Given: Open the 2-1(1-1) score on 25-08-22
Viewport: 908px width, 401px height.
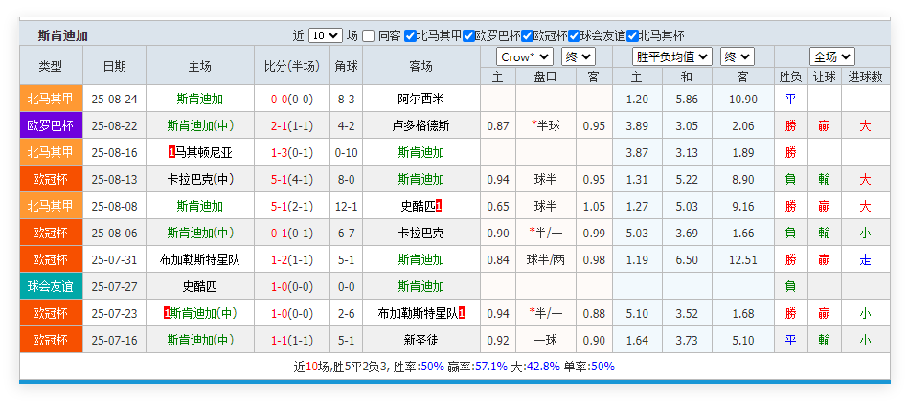Looking at the screenshot, I should 291,125.
